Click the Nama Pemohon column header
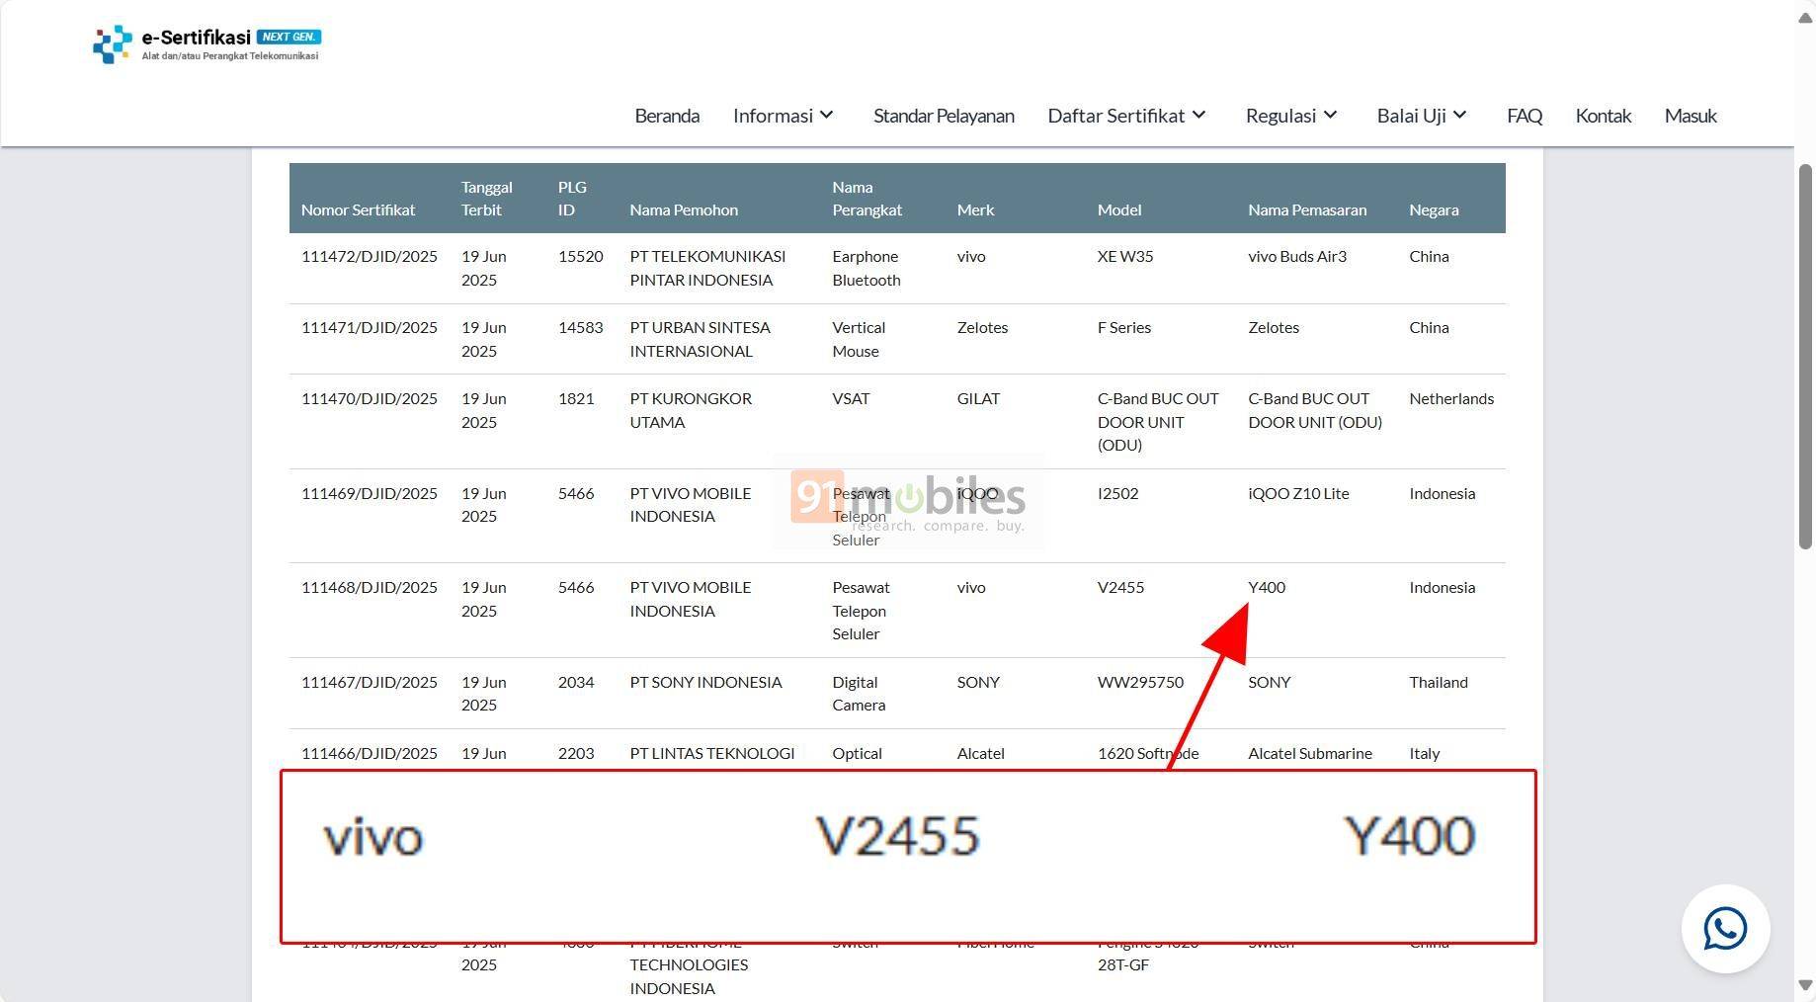 [x=684, y=209]
